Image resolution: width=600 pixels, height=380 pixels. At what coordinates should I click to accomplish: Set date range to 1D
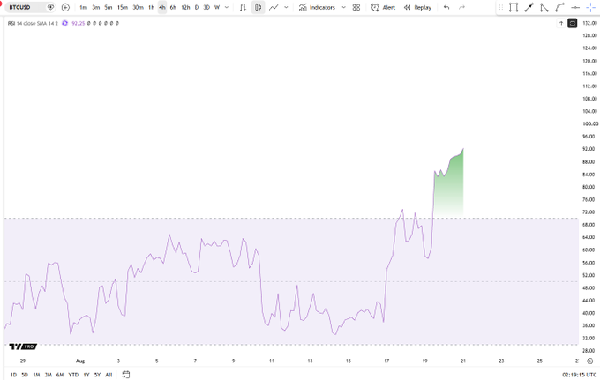pyautogui.click(x=13, y=375)
